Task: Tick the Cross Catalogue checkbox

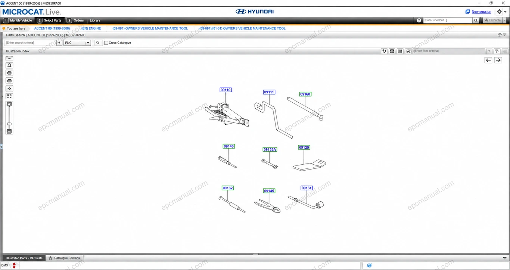Action: 106,43
